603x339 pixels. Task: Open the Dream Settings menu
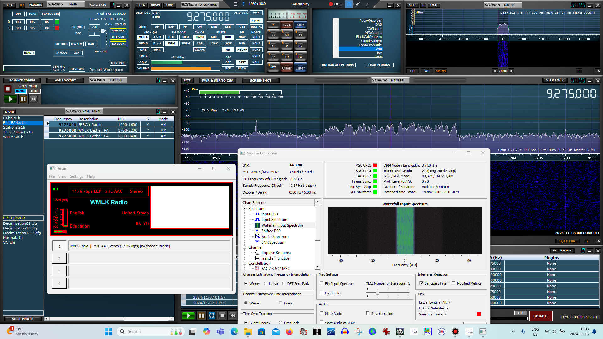[x=76, y=176]
